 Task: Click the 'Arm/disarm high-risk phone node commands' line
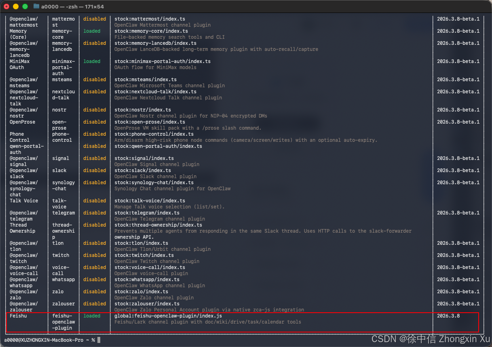click(x=246, y=140)
